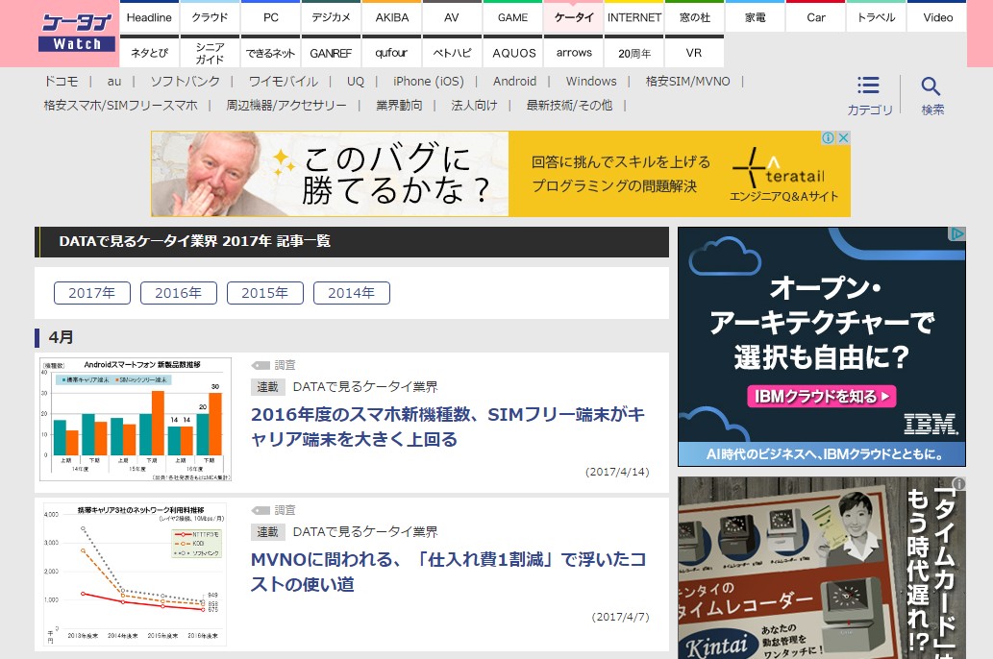Click the teratail banner advertisement

(x=500, y=174)
